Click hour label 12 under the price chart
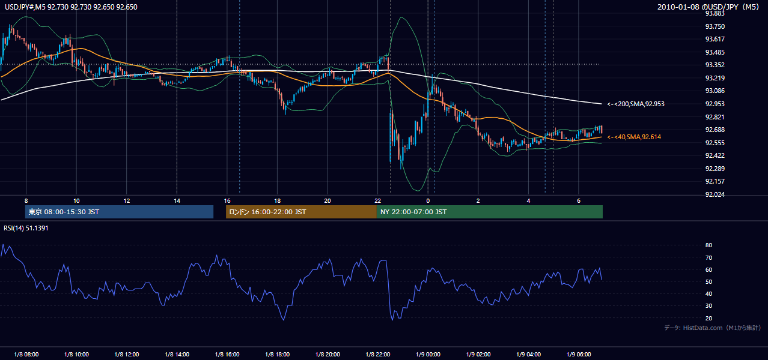Viewport: 768px width, 360px height. [x=126, y=200]
